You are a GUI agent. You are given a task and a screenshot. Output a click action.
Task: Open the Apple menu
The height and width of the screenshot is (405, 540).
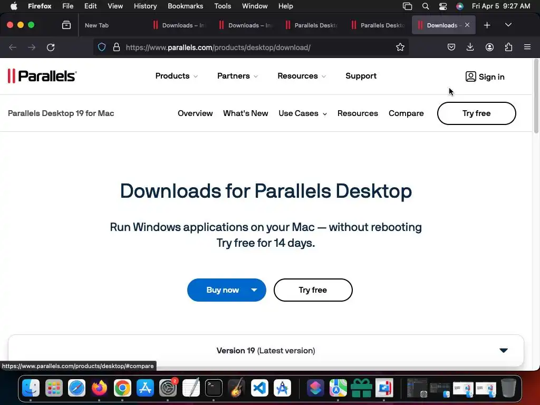(14, 6)
